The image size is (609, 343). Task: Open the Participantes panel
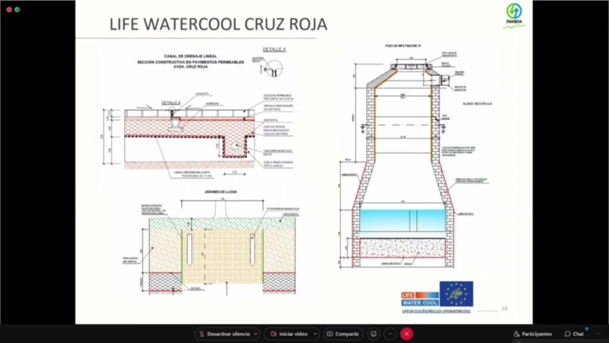pos(533,334)
